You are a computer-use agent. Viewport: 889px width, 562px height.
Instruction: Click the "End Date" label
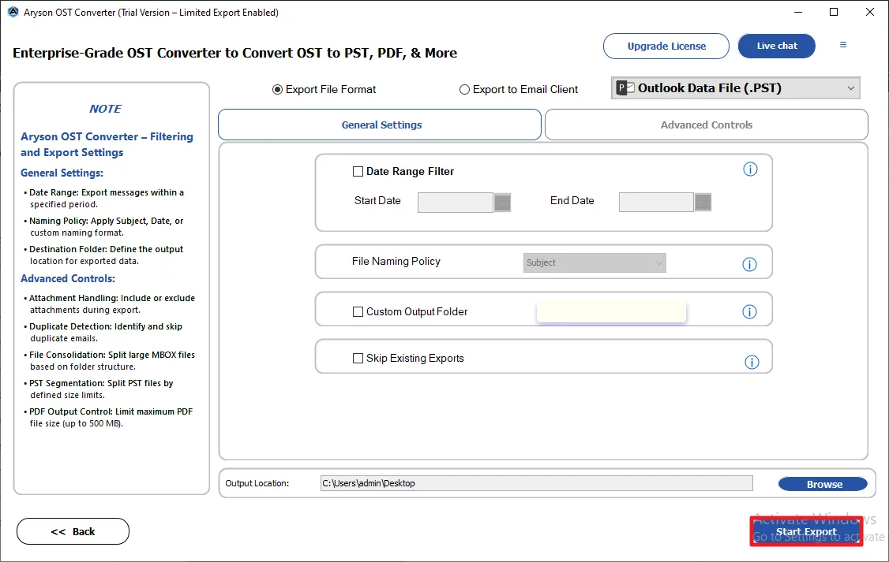tap(572, 201)
